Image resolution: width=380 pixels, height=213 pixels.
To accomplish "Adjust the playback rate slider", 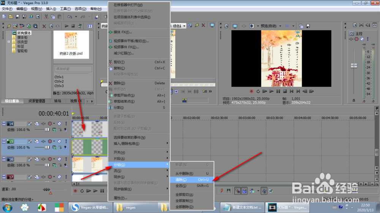I will [x=46, y=189].
